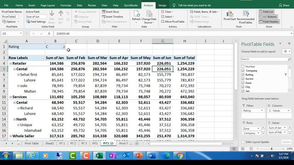Toggle the +/- Buttons show button
294x165 pixels.
pyautogui.click(x=268, y=16)
